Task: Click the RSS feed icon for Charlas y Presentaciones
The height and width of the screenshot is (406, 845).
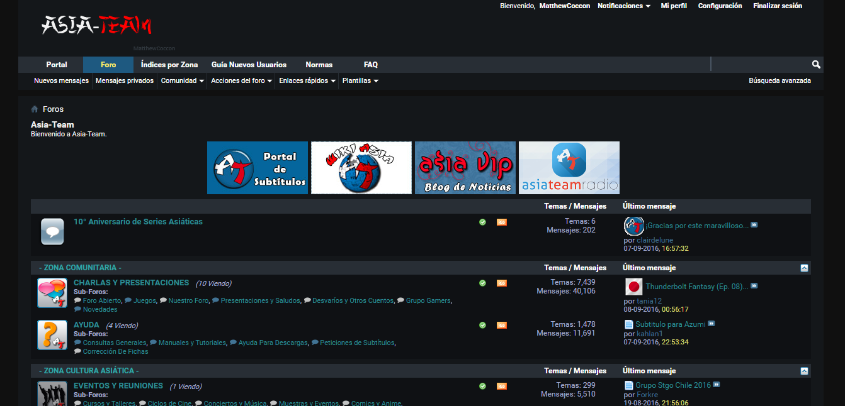Action: click(x=502, y=283)
